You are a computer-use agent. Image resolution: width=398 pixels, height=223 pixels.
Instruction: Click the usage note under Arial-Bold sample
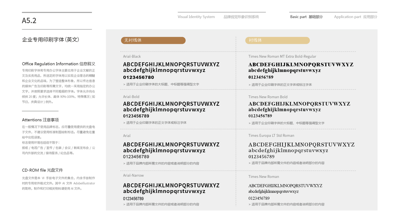(x=155, y=123)
